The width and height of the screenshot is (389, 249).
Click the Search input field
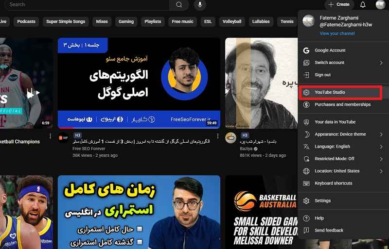87,4
